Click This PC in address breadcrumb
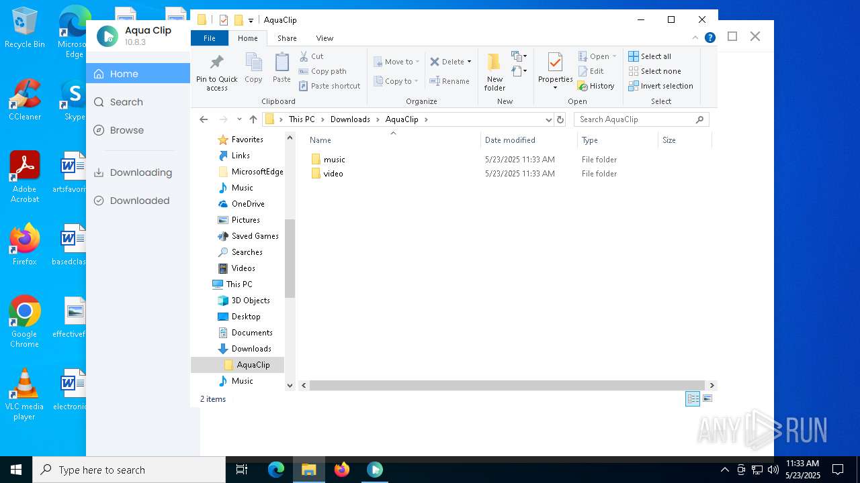 coord(302,119)
